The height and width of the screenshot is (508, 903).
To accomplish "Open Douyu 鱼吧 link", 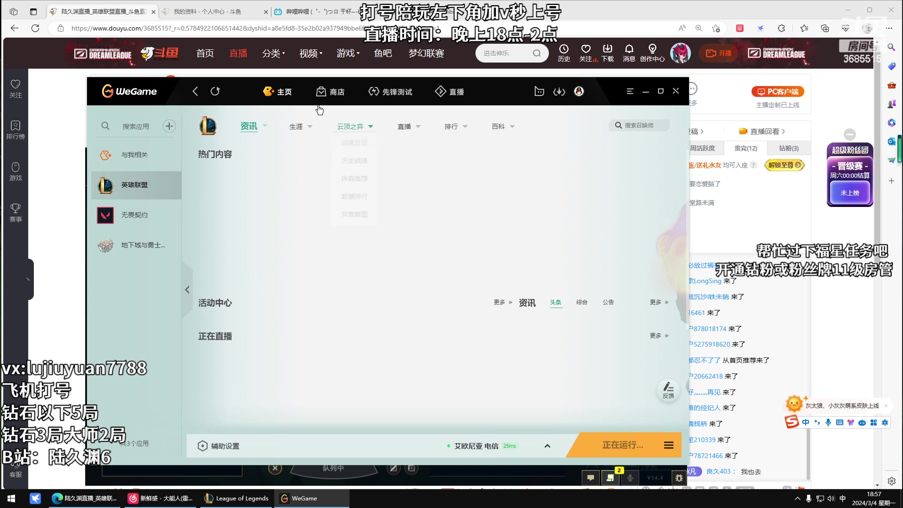I will click(x=383, y=53).
